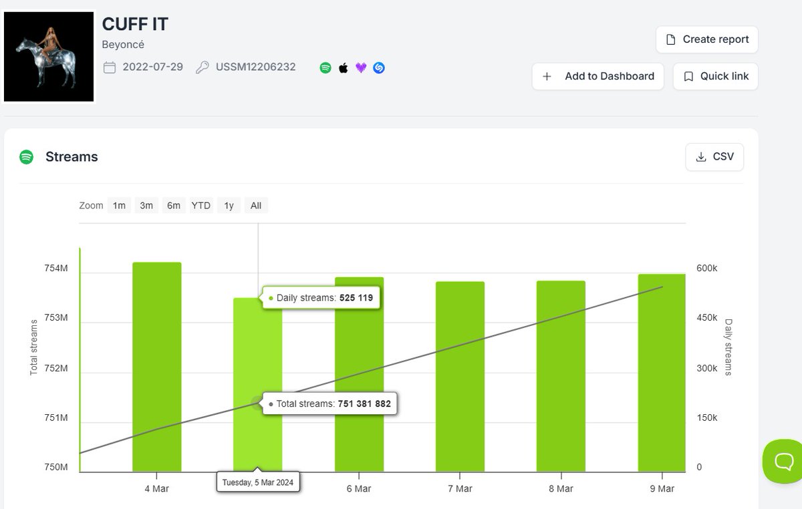Click the highlighted 5 Mar bar
This screenshot has width=802, height=509.
(x=258, y=385)
